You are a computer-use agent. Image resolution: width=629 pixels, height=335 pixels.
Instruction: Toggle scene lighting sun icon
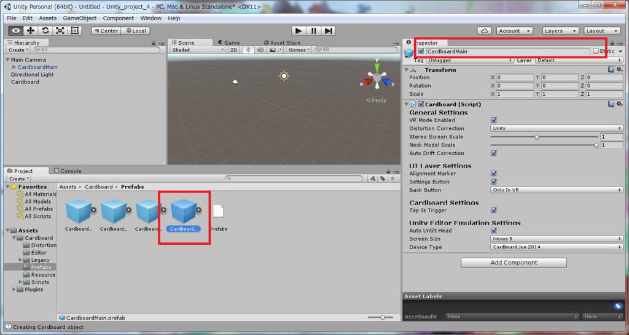pyautogui.click(x=248, y=50)
